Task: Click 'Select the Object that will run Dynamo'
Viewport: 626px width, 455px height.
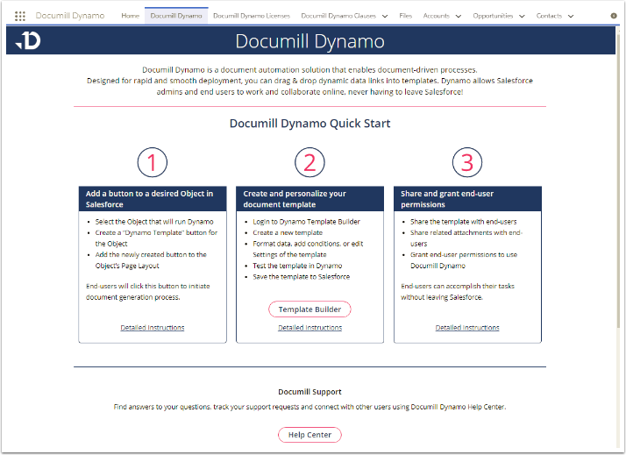Action: (154, 222)
